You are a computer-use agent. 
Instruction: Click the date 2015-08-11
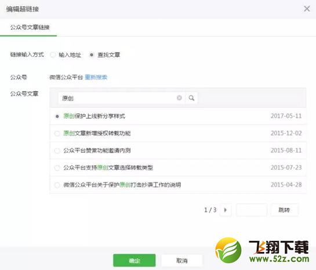tap(286, 150)
